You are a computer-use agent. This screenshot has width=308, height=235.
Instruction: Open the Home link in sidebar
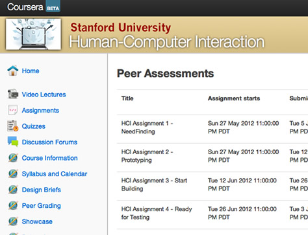click(x=31, y=71)
